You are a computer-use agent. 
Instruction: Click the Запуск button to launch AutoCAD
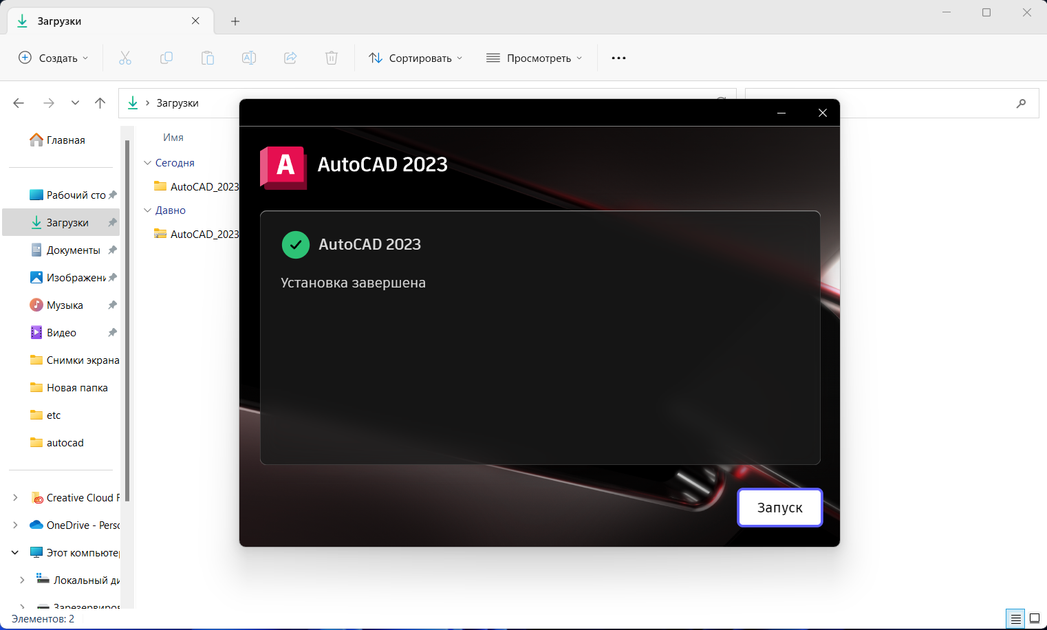[779, 508]
